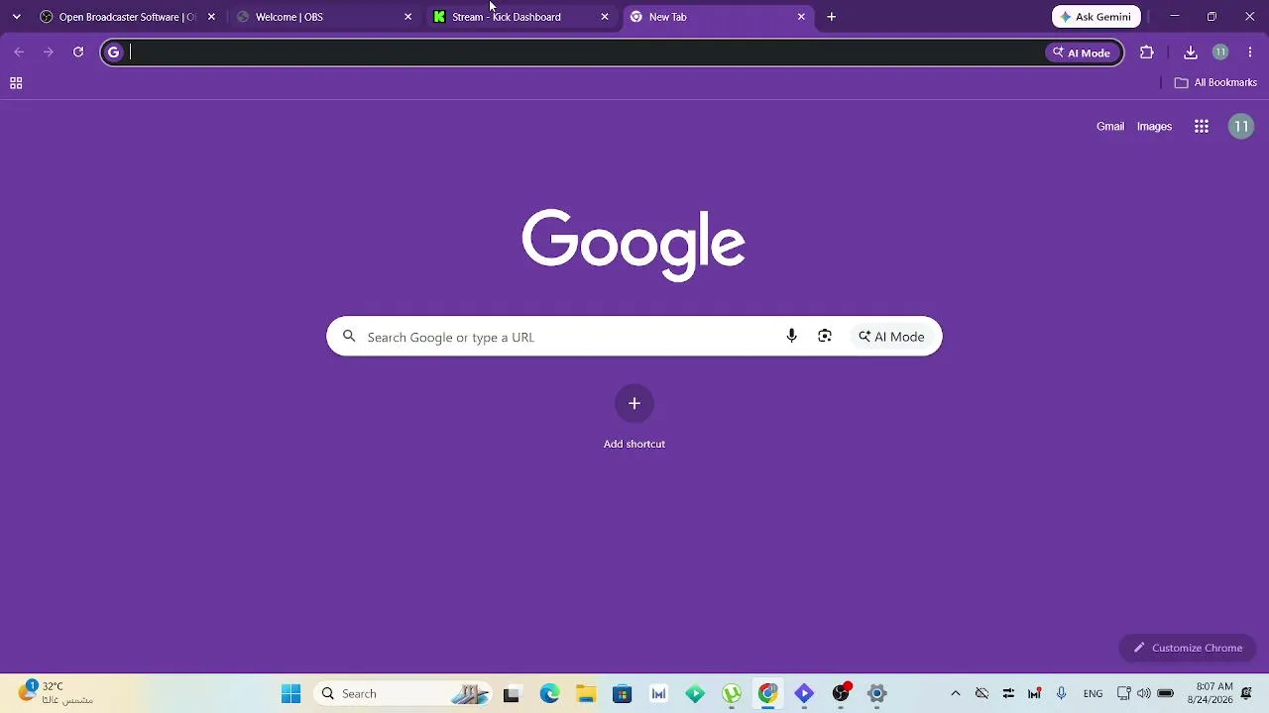Click the microphone icon in system tray

(x=1062, y=694)
